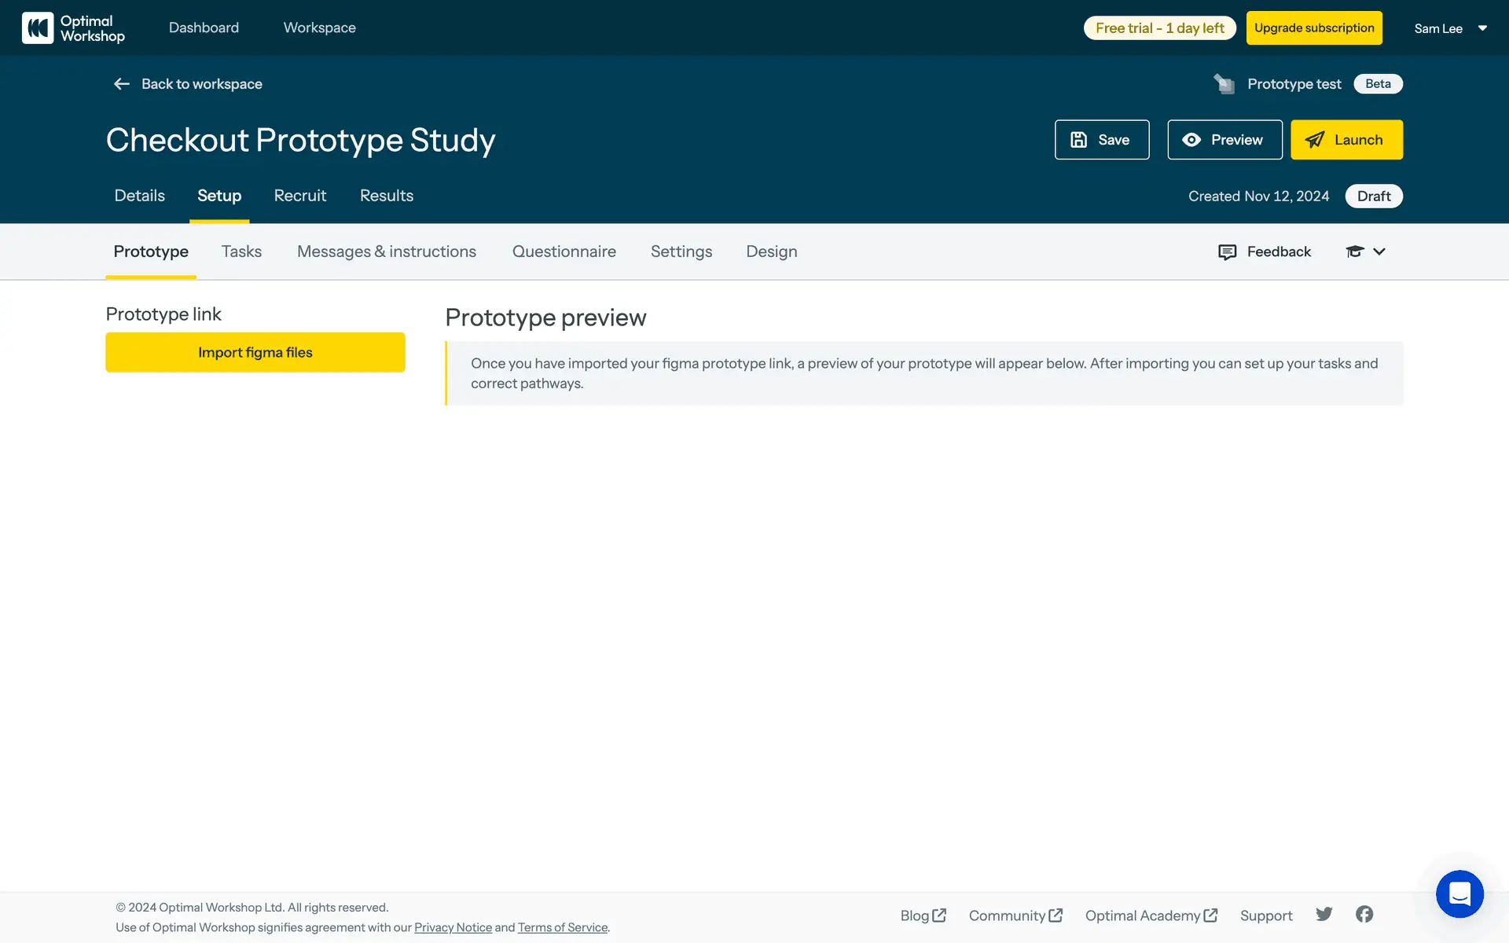Screen dimensions: 1509x943
Task: Click the back arrow to workspace
Action: (121, 84)
